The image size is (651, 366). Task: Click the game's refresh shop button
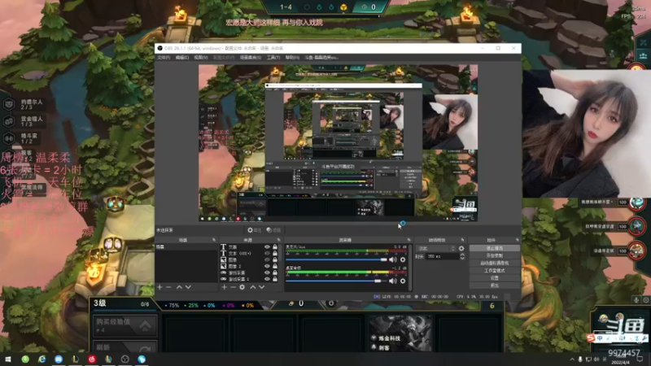pyautogui.click(x=125, y=347)
